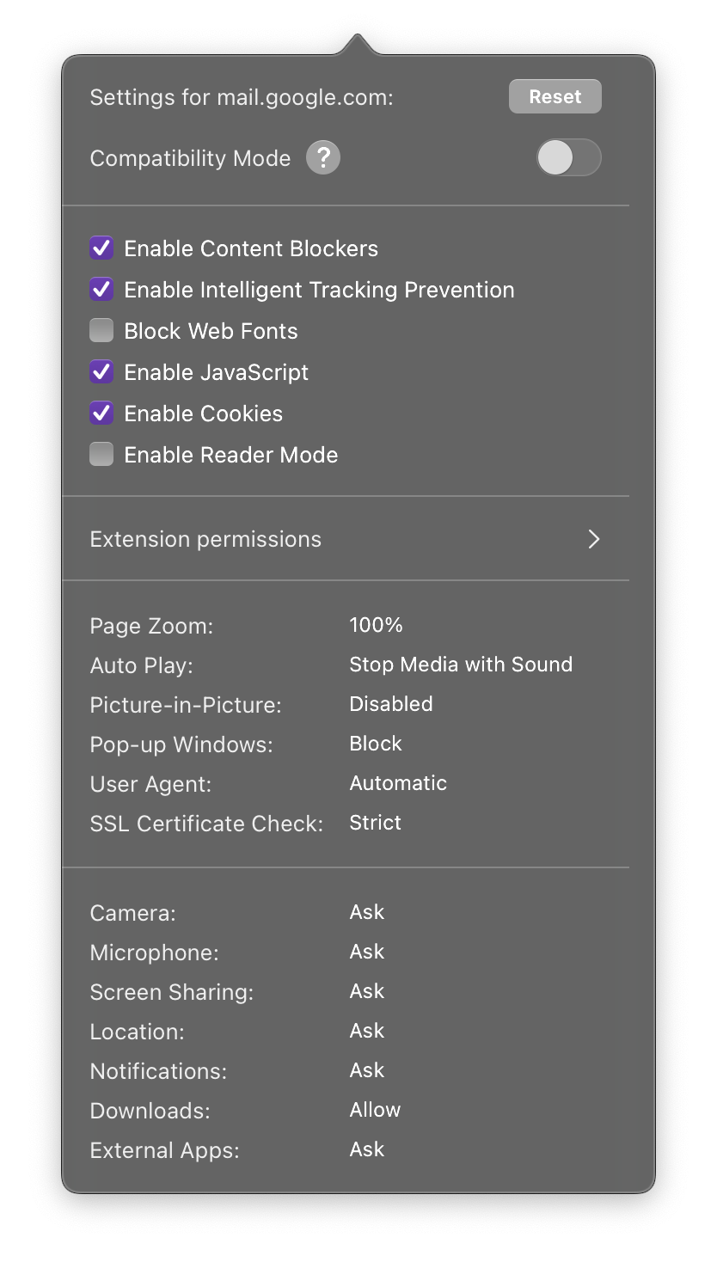The image size is (717, 1262).
Task: Open Downloads Allow permission dropdown
Action: (375, 1110)
